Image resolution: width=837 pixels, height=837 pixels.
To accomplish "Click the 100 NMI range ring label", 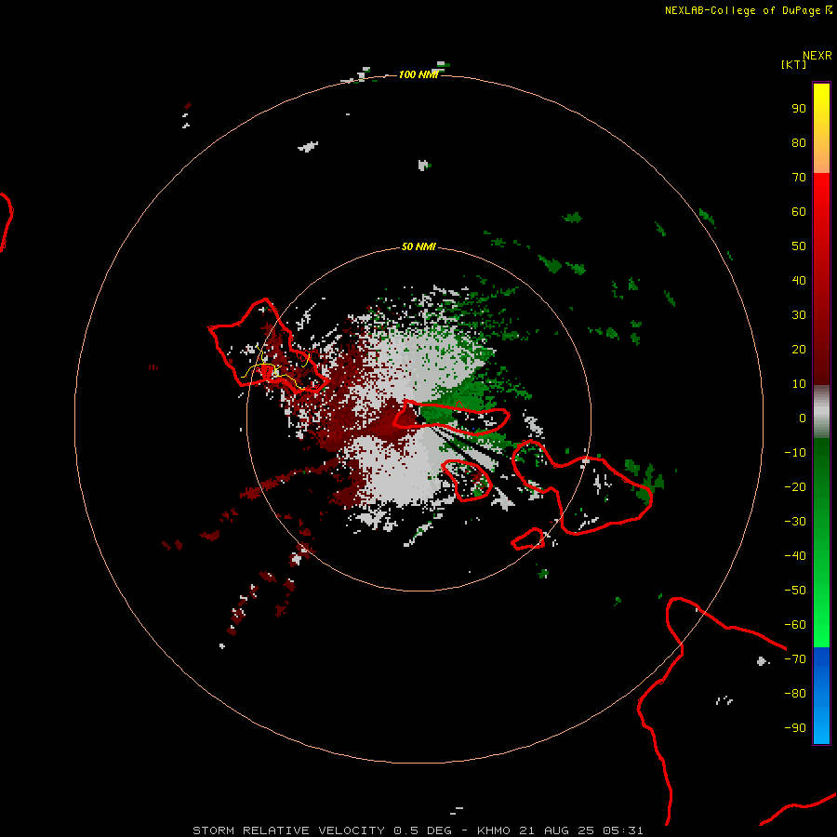I will coord(418,74).
